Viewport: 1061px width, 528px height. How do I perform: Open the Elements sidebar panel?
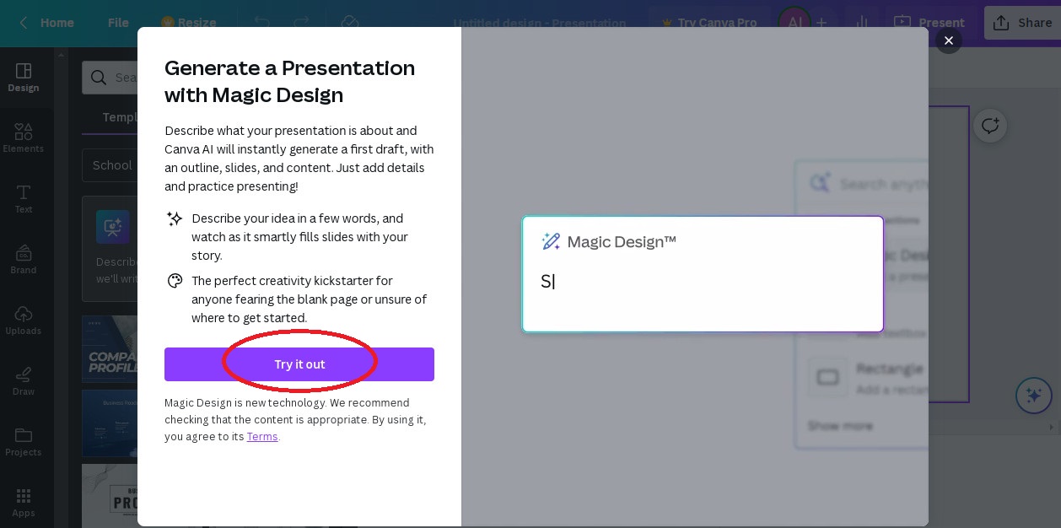[24, 137]
